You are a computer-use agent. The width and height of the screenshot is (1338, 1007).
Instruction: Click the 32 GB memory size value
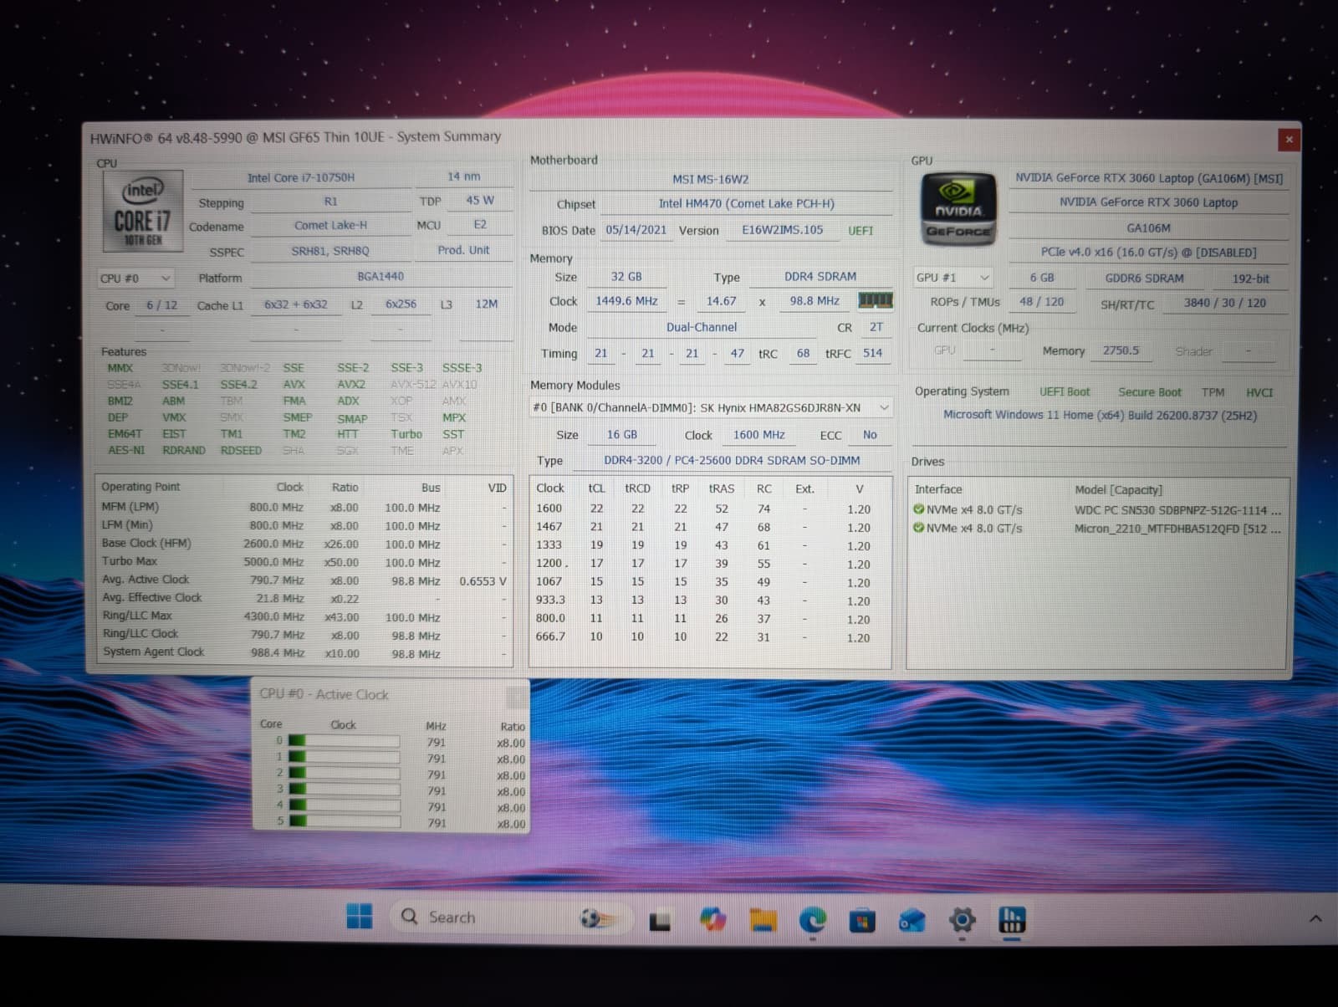click(626, 277)
